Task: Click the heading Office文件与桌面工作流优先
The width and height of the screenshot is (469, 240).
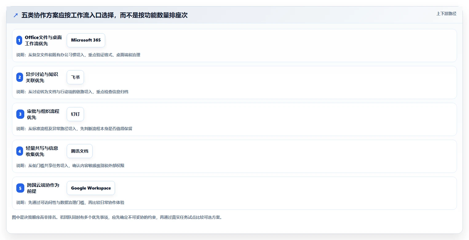Action: [43, 40]
